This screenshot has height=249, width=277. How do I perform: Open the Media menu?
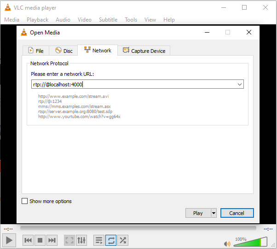(12, 20)
